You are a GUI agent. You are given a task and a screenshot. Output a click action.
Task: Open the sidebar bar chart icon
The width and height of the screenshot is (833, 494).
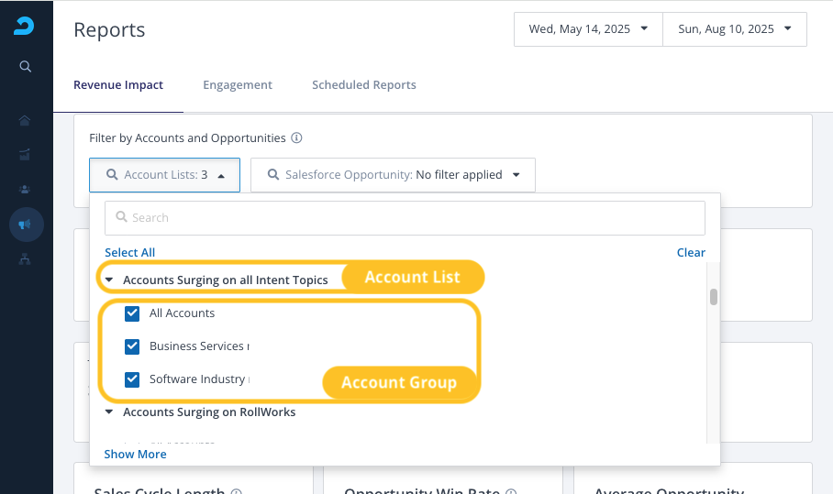click(26, 155)
